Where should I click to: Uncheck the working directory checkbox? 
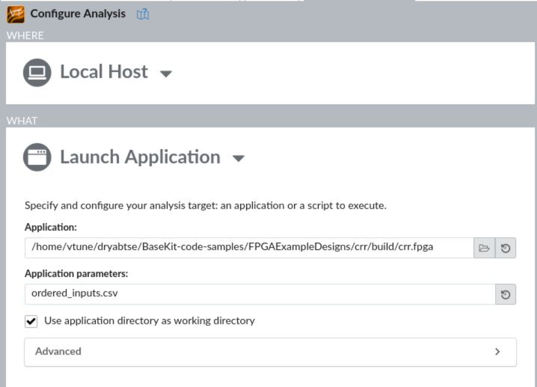click(31, 322)
